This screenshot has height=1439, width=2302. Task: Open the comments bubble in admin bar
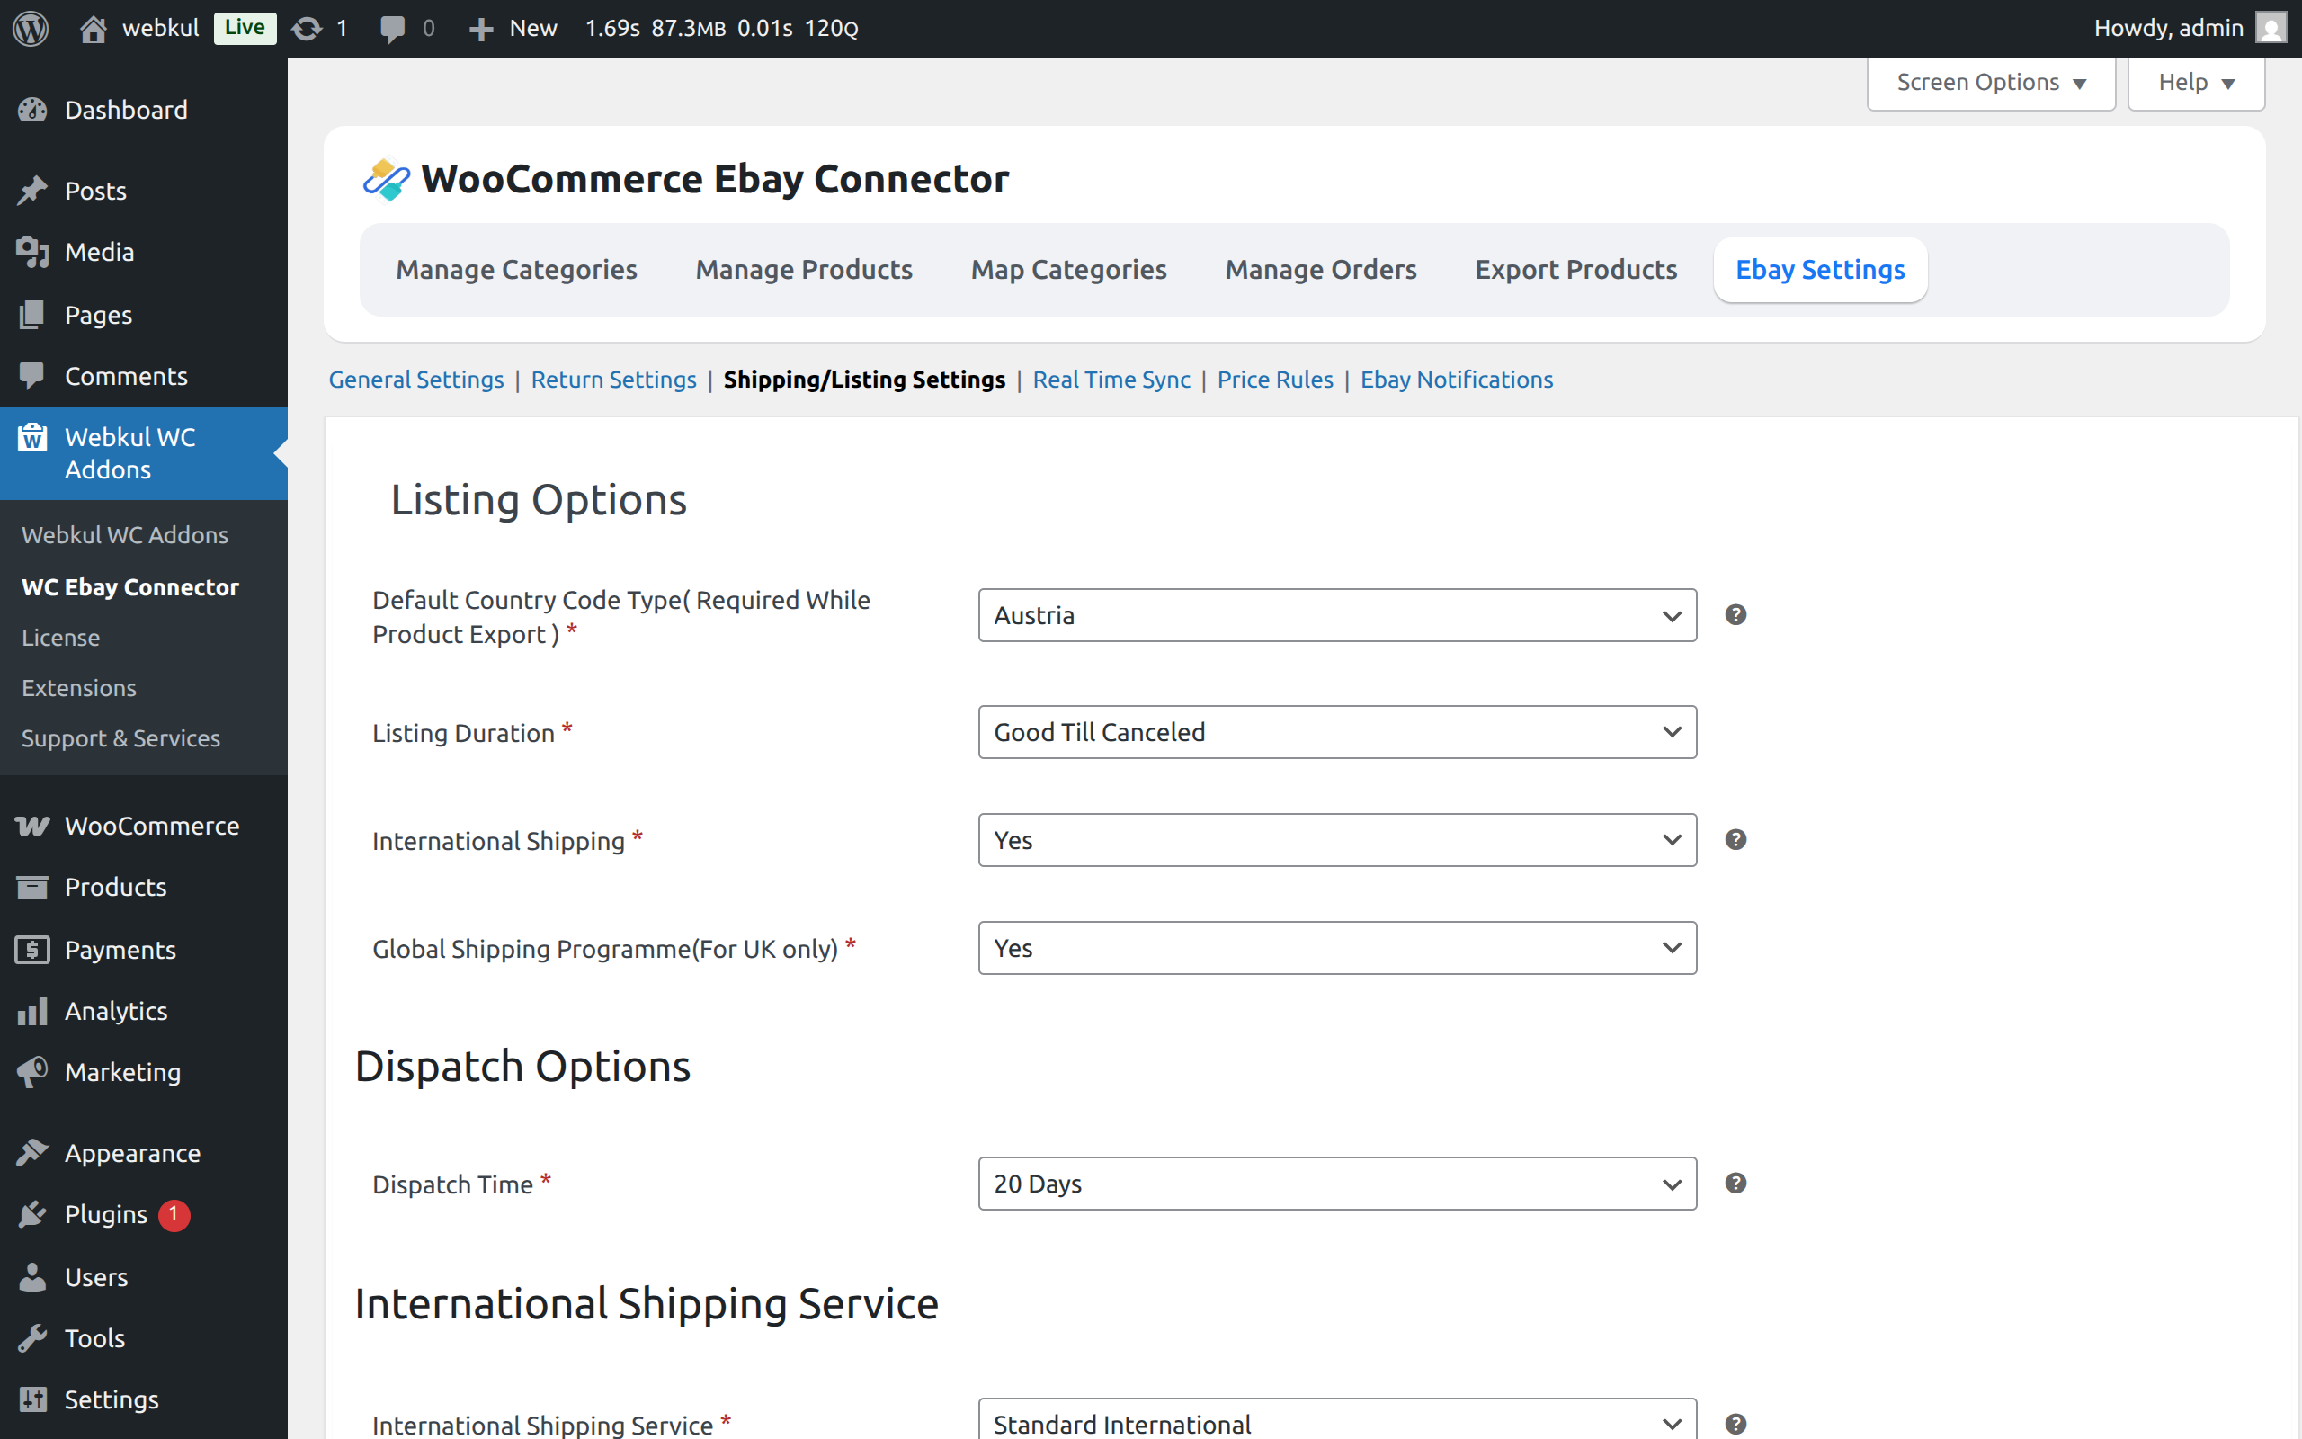tap(392, 29)
